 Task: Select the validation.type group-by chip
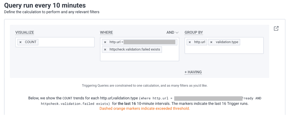(227, 42)
